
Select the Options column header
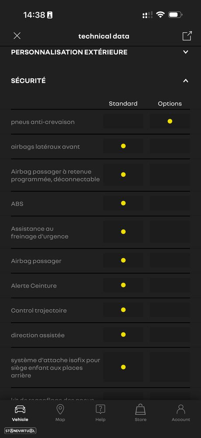coord(170,103)
